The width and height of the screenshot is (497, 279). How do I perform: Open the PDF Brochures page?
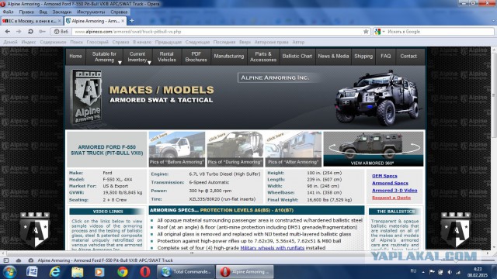coord(196,57)
